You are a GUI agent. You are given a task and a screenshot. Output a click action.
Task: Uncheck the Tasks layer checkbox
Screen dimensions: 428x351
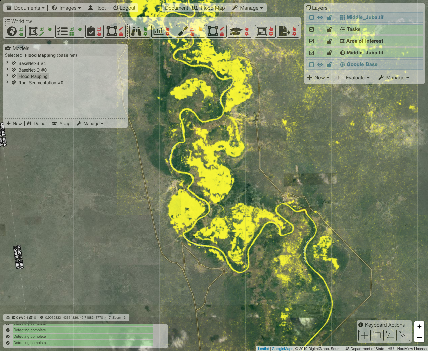click(x=312, y=29)
